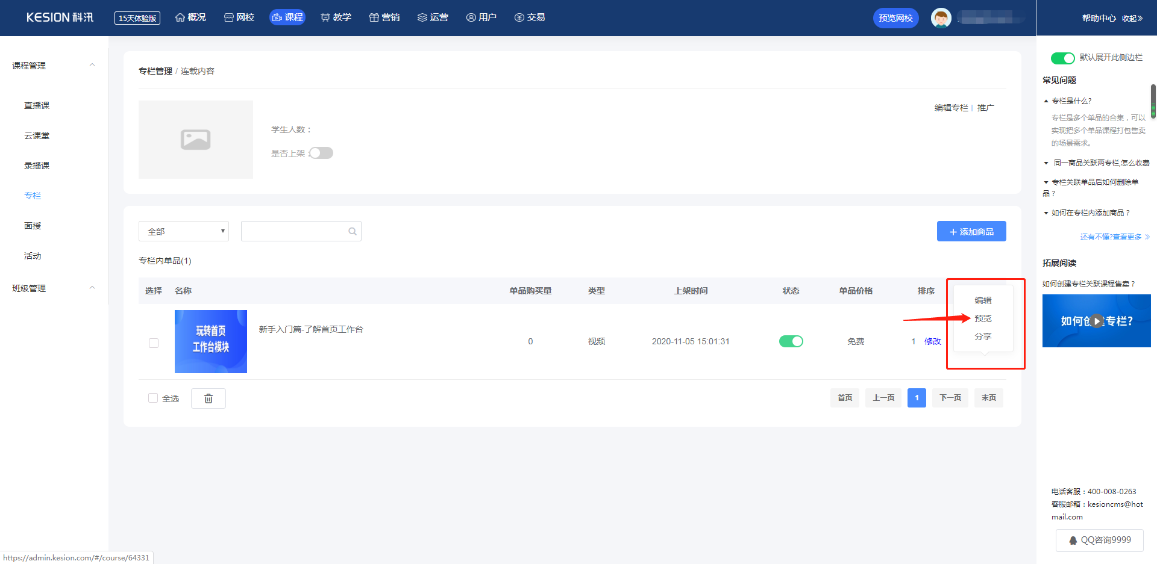Click the trash delete icon button
Viewport: 1157px width, 564px height.
point(209,398)
